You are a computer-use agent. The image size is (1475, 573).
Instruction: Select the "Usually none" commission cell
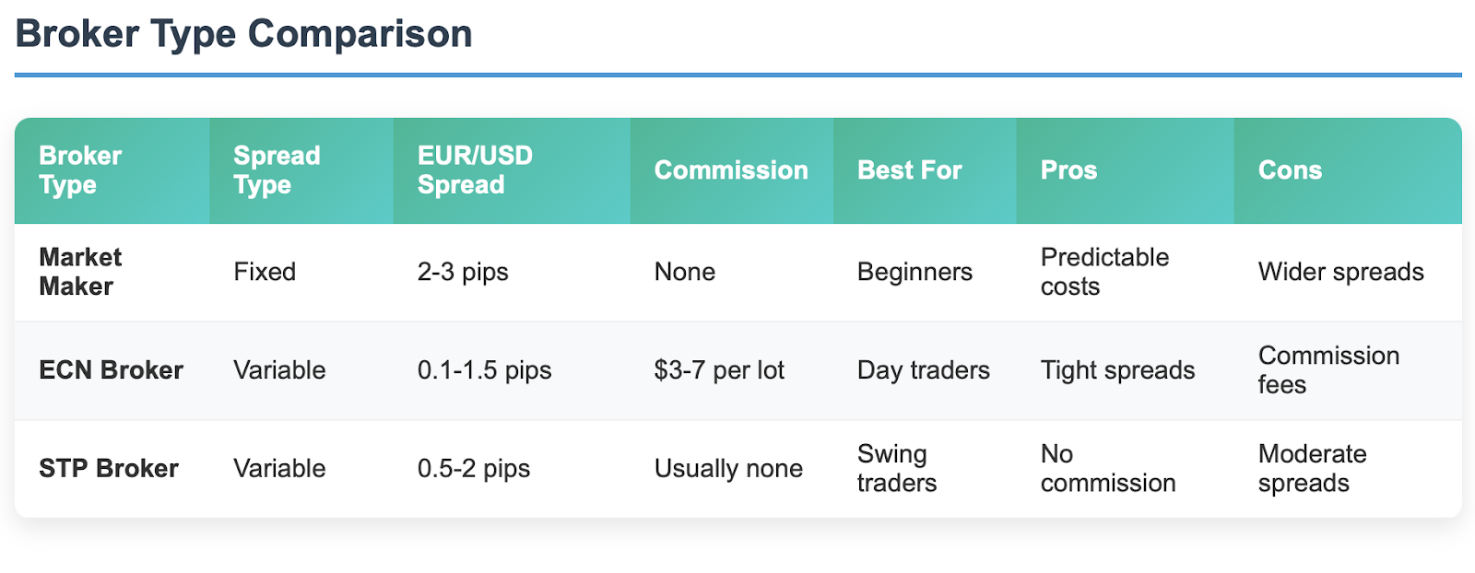(728, 468)
